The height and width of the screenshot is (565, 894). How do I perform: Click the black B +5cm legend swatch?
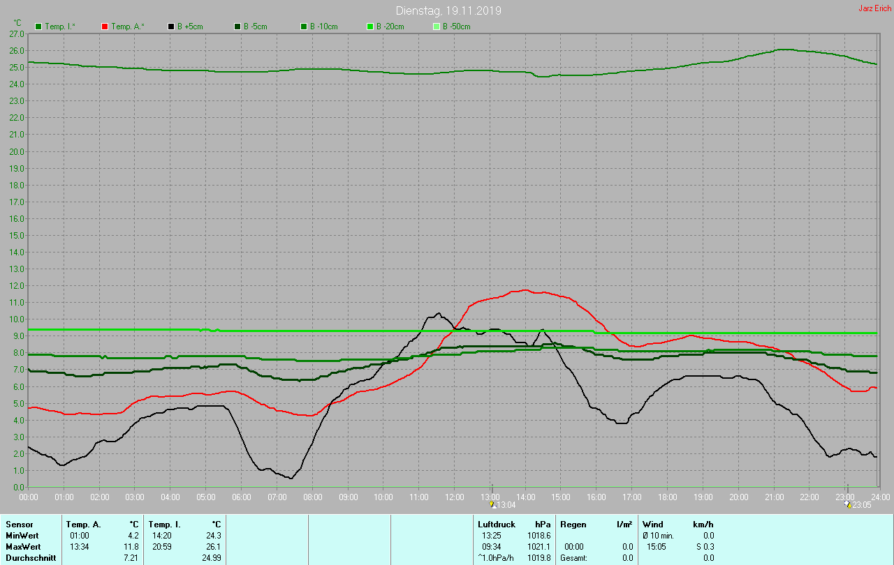pyautogui.click(x=171, y=27)
